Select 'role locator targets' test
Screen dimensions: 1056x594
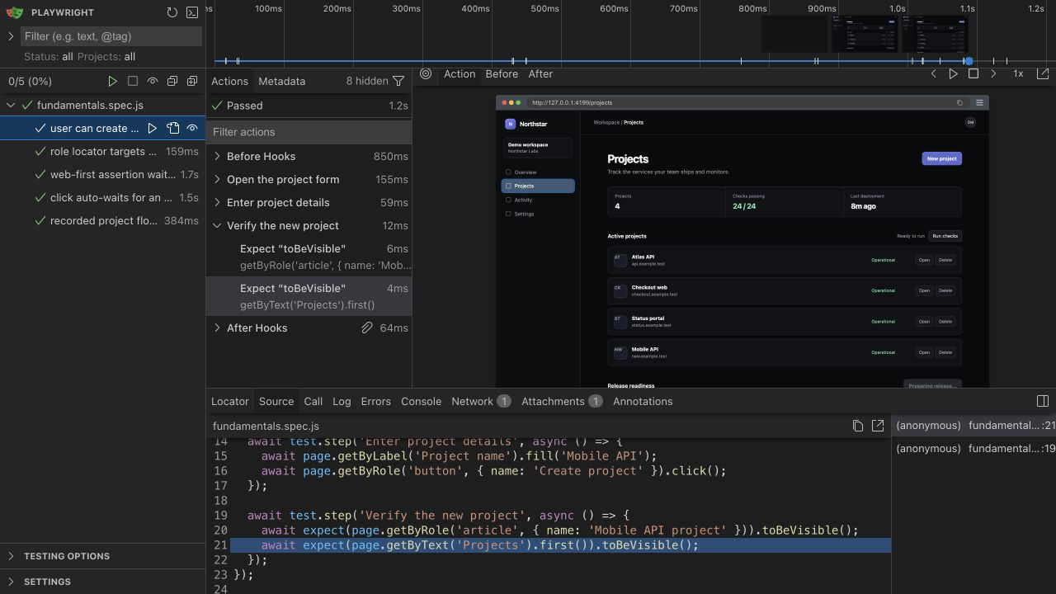(102, 151)
